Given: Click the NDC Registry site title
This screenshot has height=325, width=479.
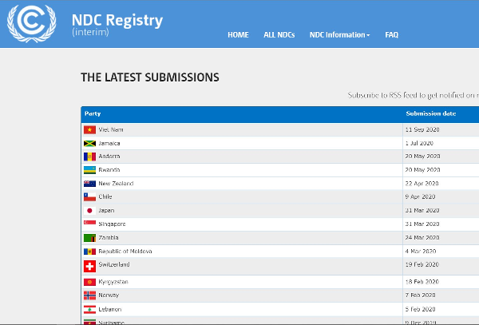Looking at the screenshot, I should (117, 20).
